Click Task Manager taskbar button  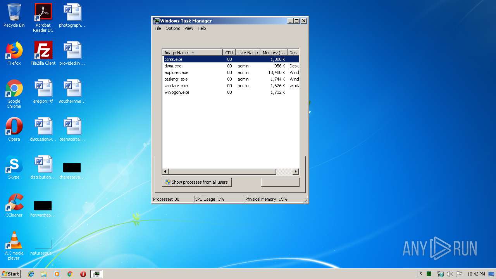(96, 274)
